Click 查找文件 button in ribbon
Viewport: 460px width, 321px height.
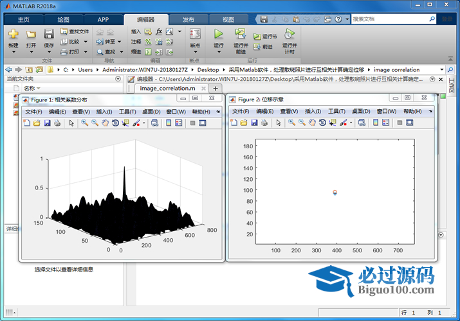click(x=76, y=31)
